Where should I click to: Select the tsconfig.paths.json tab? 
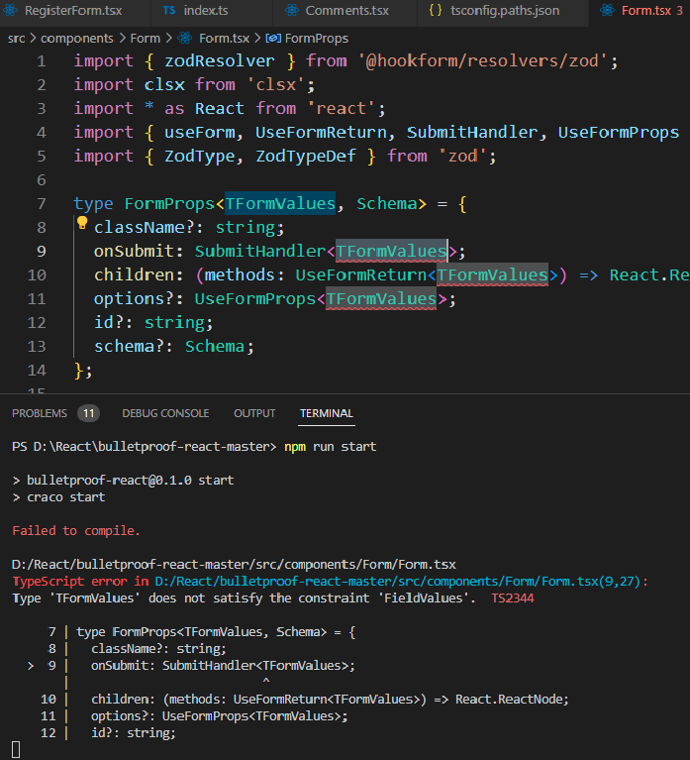click(503, 11)
